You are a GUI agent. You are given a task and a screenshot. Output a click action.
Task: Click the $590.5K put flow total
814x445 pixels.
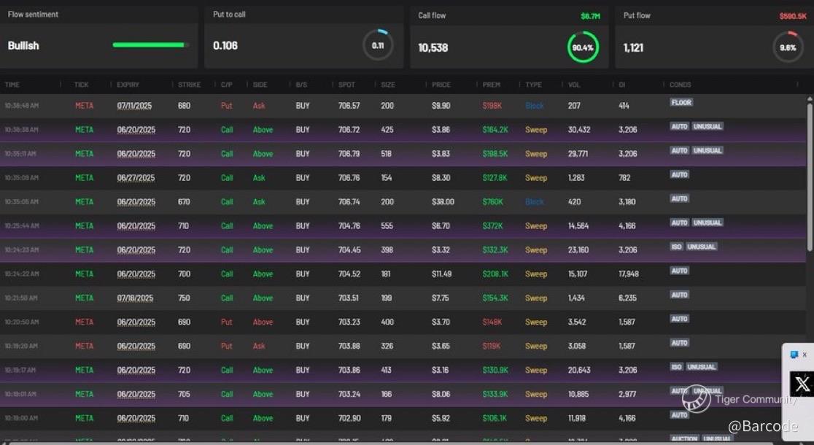pyautogui.click(x=793, y=16)
